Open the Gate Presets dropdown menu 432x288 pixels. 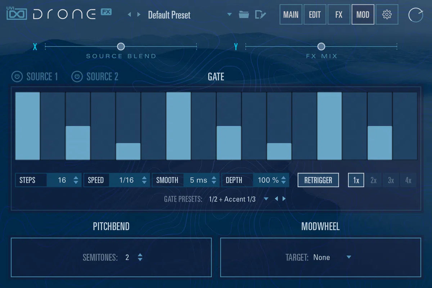point(266,199)
